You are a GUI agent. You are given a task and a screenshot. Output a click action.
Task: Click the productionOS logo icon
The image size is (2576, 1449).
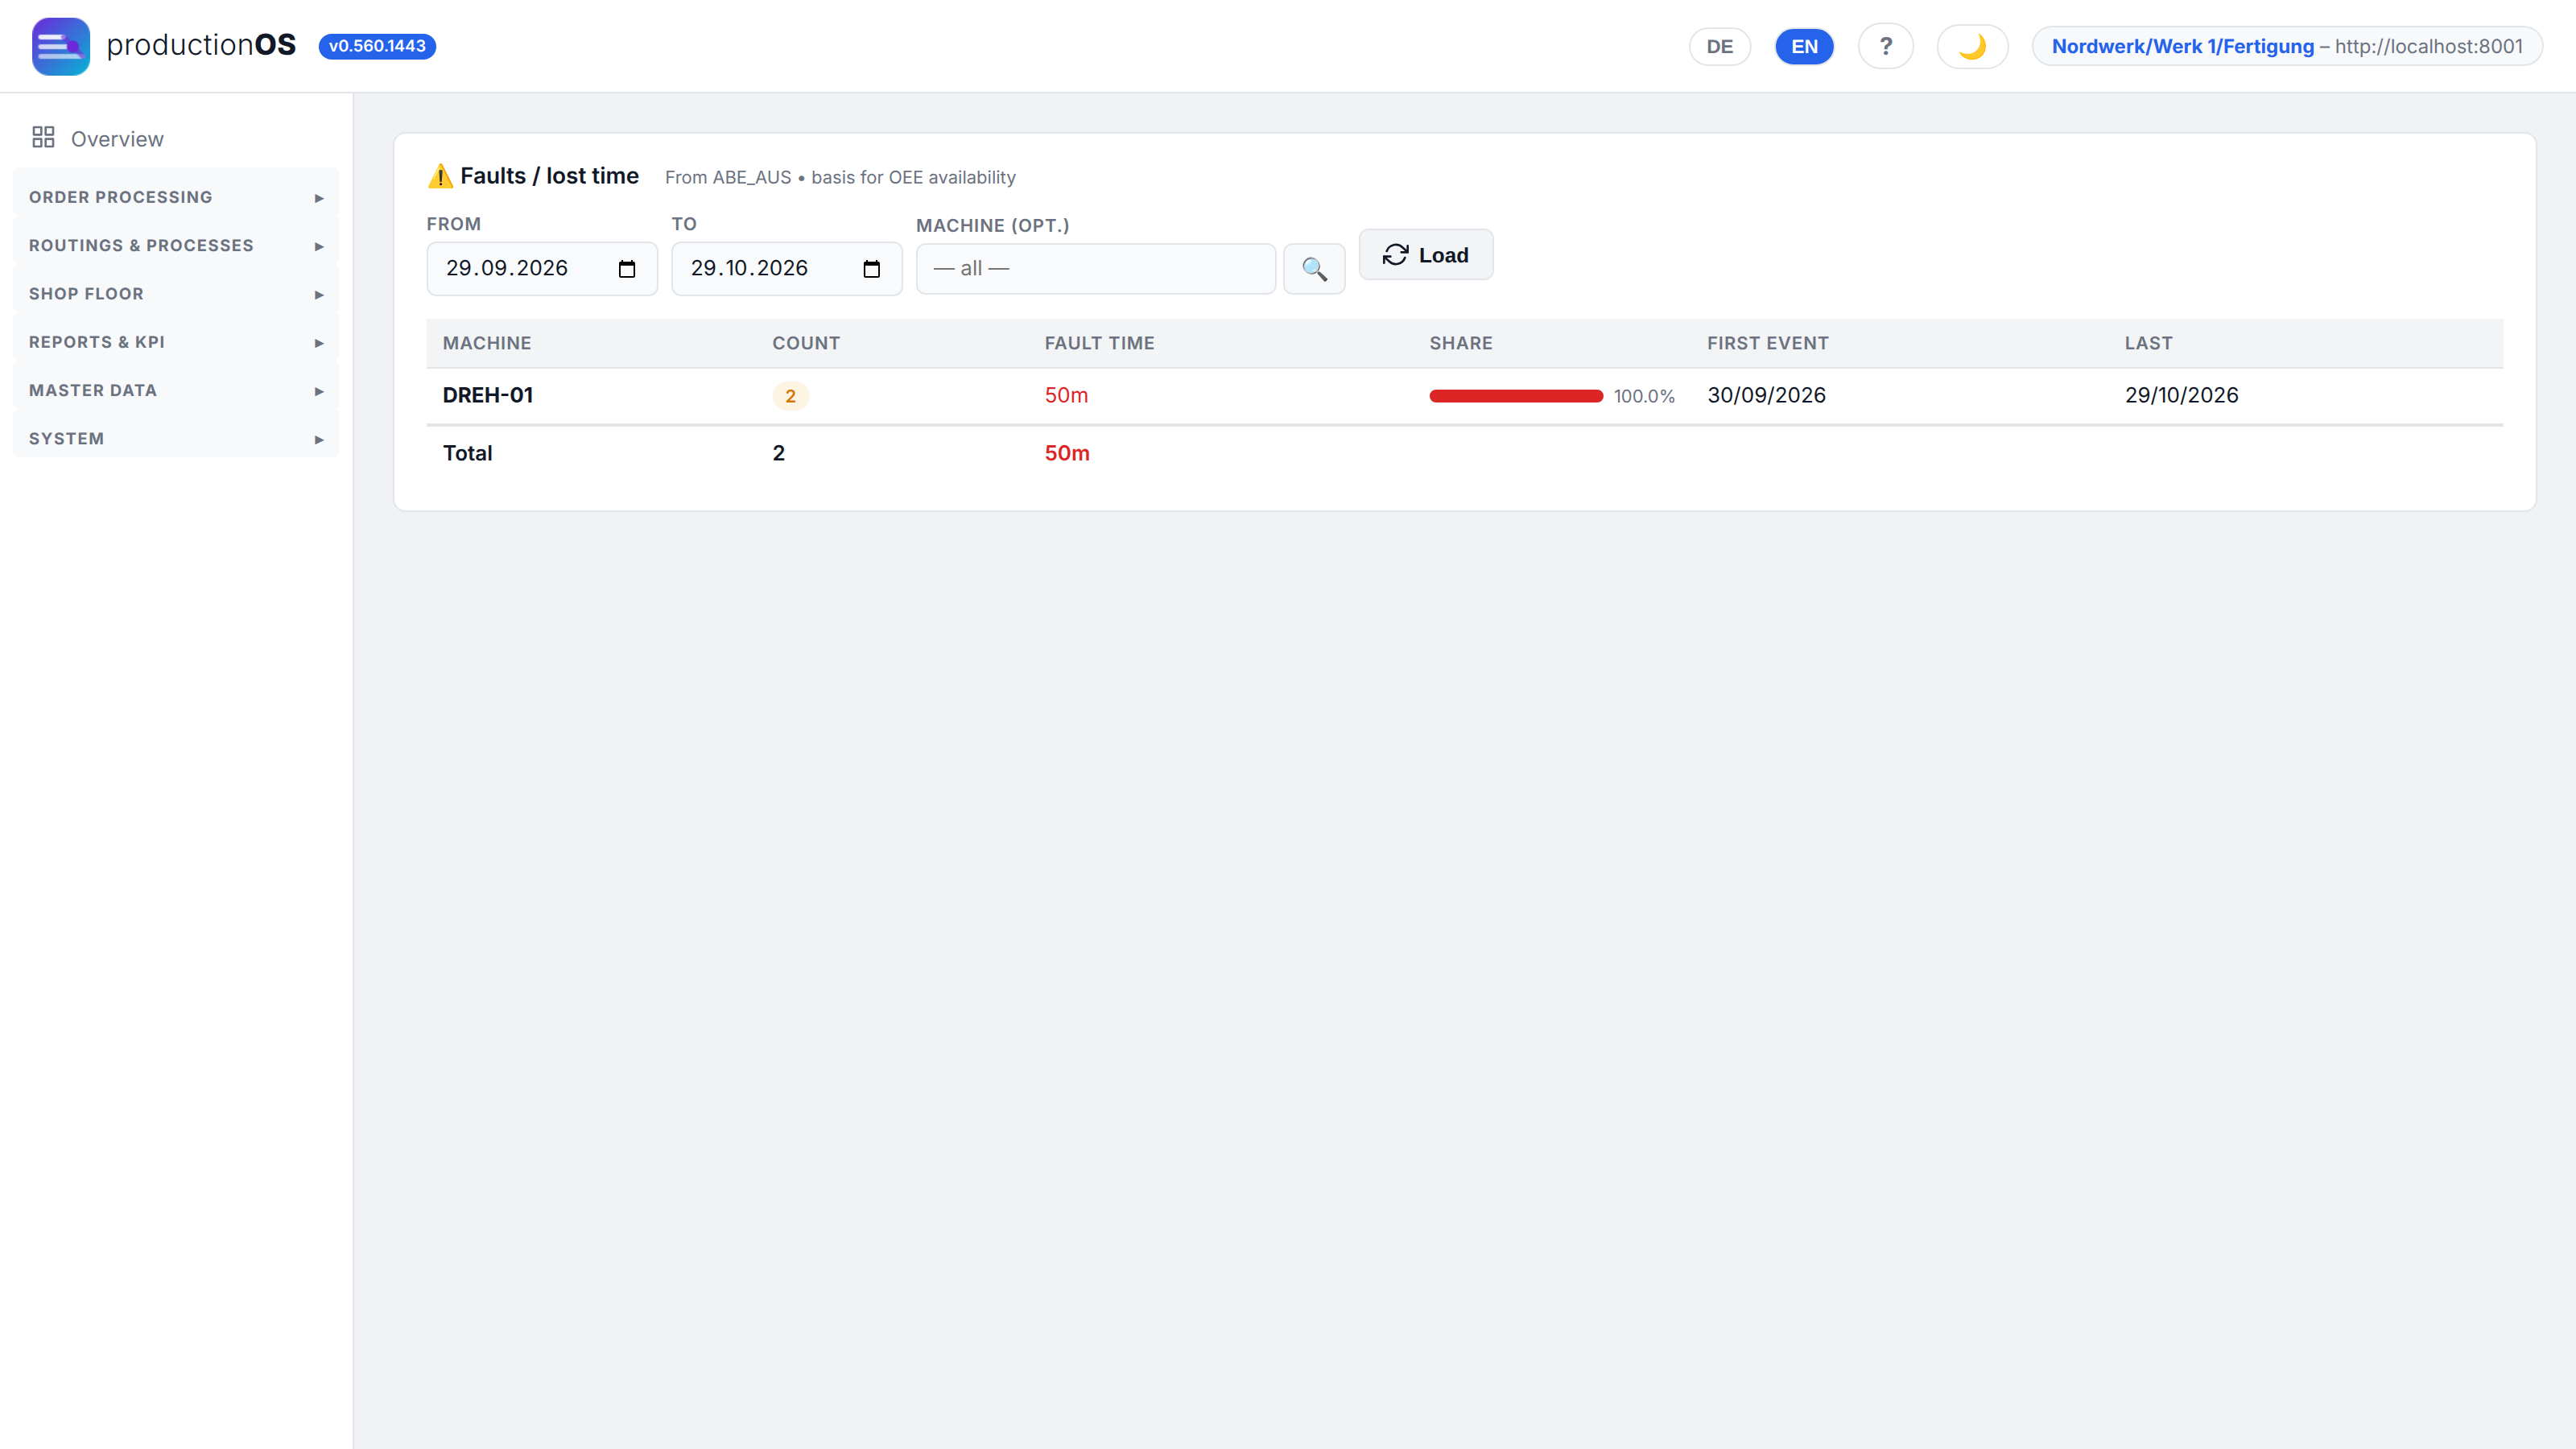[x=61, y=46]
